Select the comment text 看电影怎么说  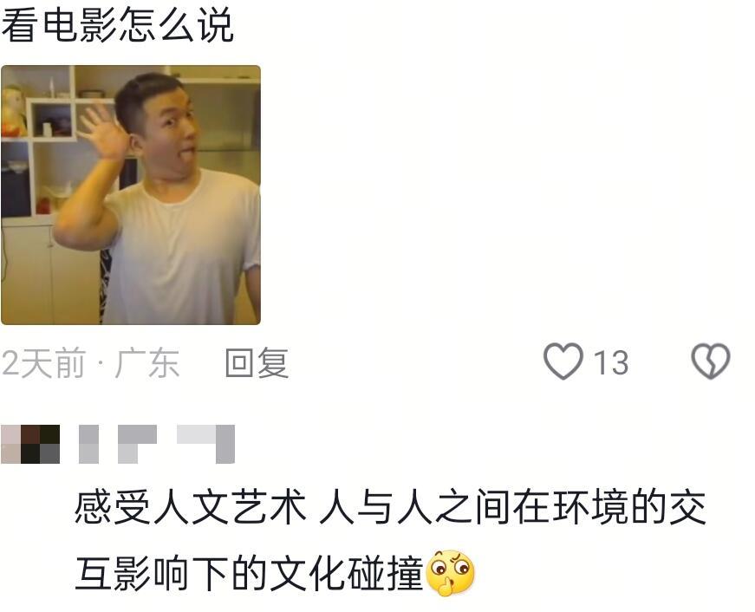pos(117,24)
